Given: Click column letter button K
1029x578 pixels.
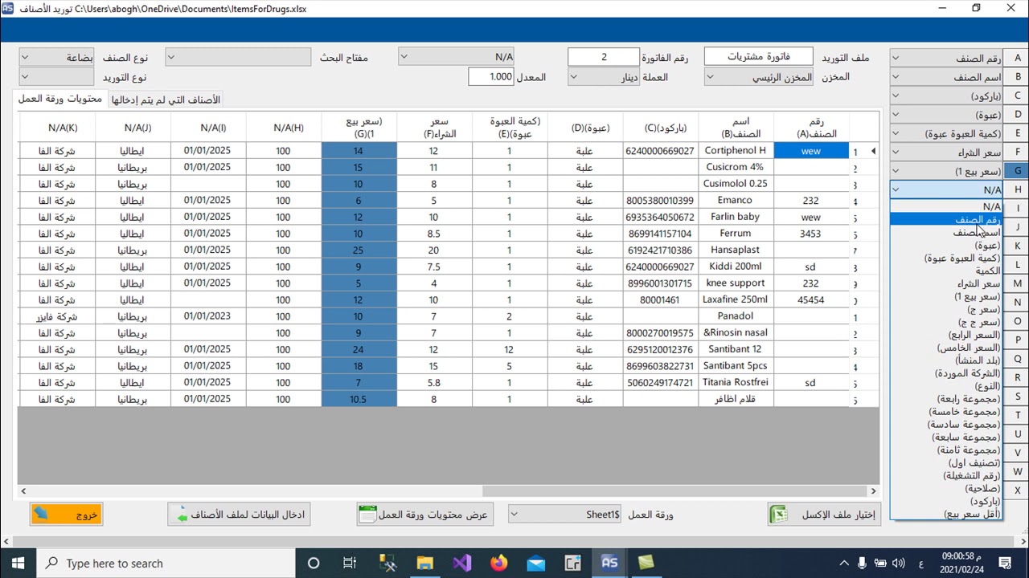Looking at the screenshot, I should pos(1018,246).
